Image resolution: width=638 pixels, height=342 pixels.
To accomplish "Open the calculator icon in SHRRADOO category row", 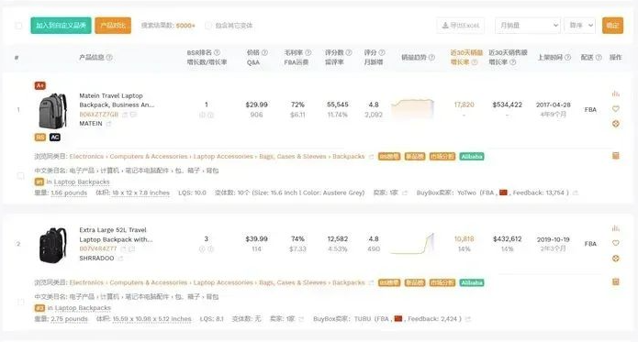I will pos(616,281).
